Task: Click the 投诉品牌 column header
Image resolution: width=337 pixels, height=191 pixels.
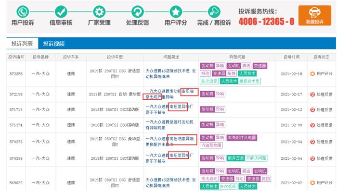Action: point(40,57)
